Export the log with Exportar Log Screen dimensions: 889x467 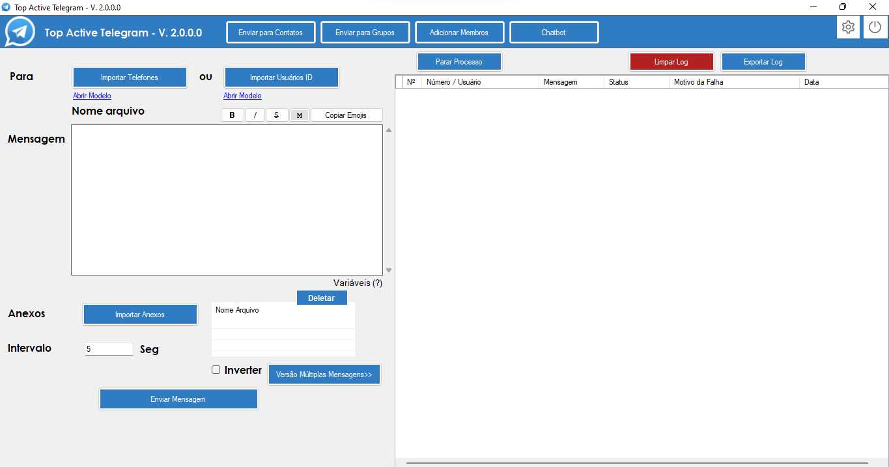763,62
